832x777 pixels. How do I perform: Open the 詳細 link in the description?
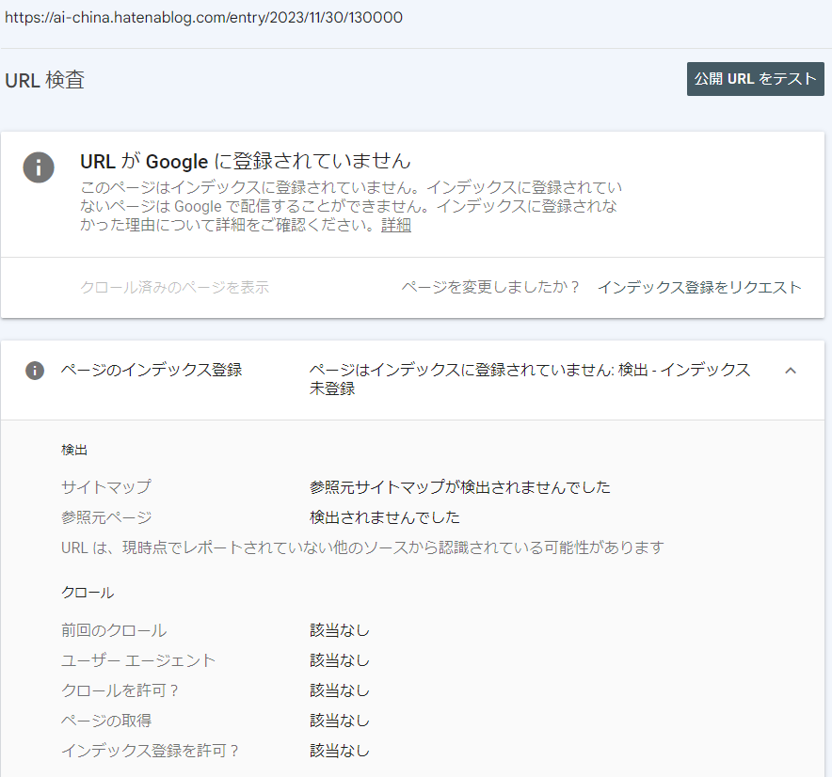coord(396,225)
